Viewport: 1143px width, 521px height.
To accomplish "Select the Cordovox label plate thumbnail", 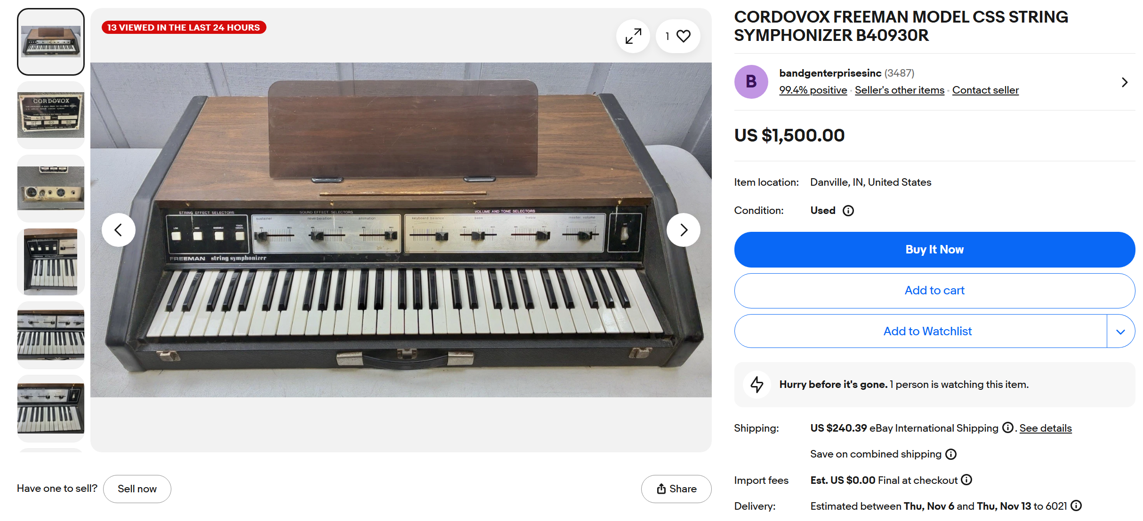I will point(51,115).
